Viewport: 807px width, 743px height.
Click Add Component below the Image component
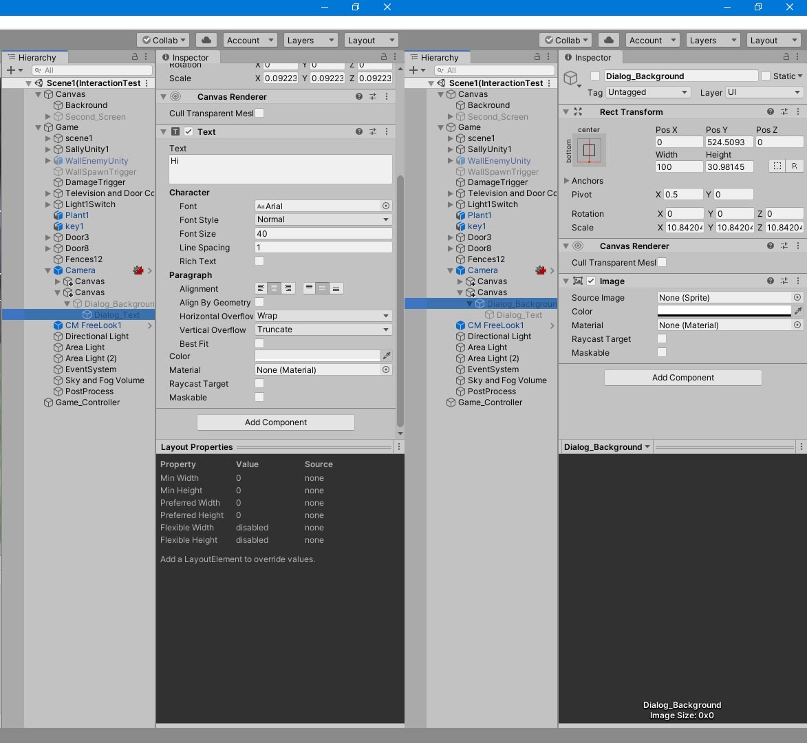[682, 378]
